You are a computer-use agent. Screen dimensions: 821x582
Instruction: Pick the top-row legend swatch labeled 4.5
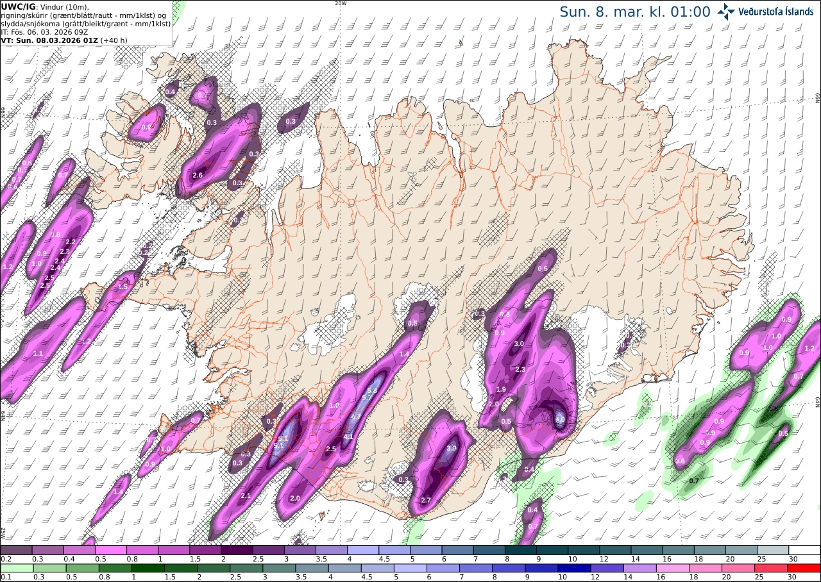(394, 550)
